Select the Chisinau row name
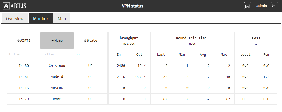This screenshot has height=112, width=282. click(x=57, y=66)
